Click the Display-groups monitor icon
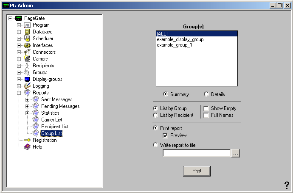This screenshot has height=193, width=293. [27, 79]
